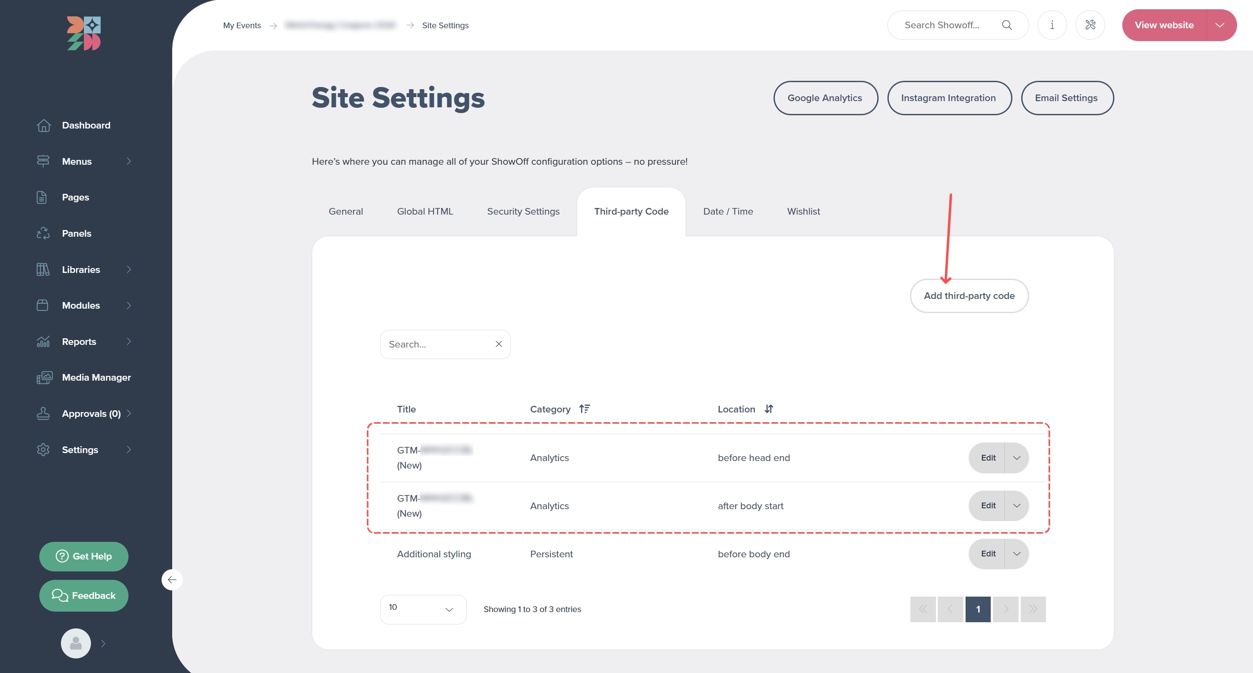This screenshot has width=1253, height=673.
Task: Expand the Menus submenu chevron
Action: pos(129,161)
